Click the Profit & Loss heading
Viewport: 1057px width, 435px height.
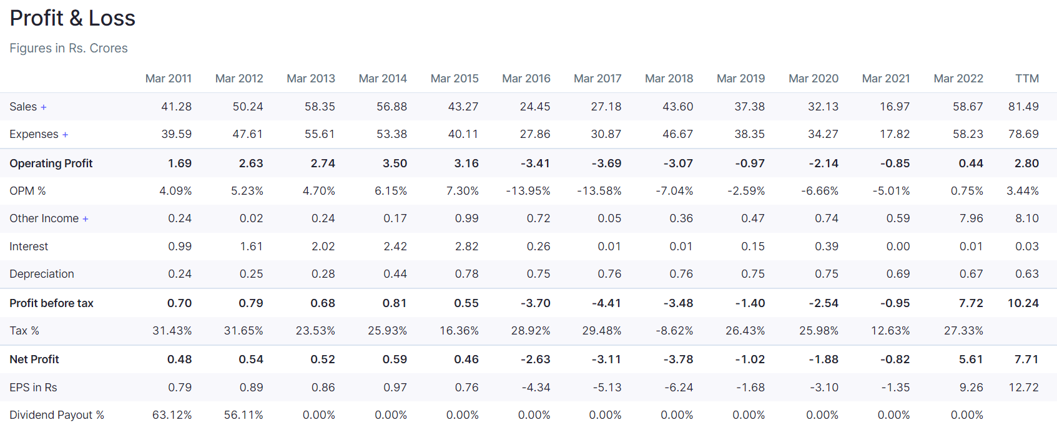tap(72, 18)
